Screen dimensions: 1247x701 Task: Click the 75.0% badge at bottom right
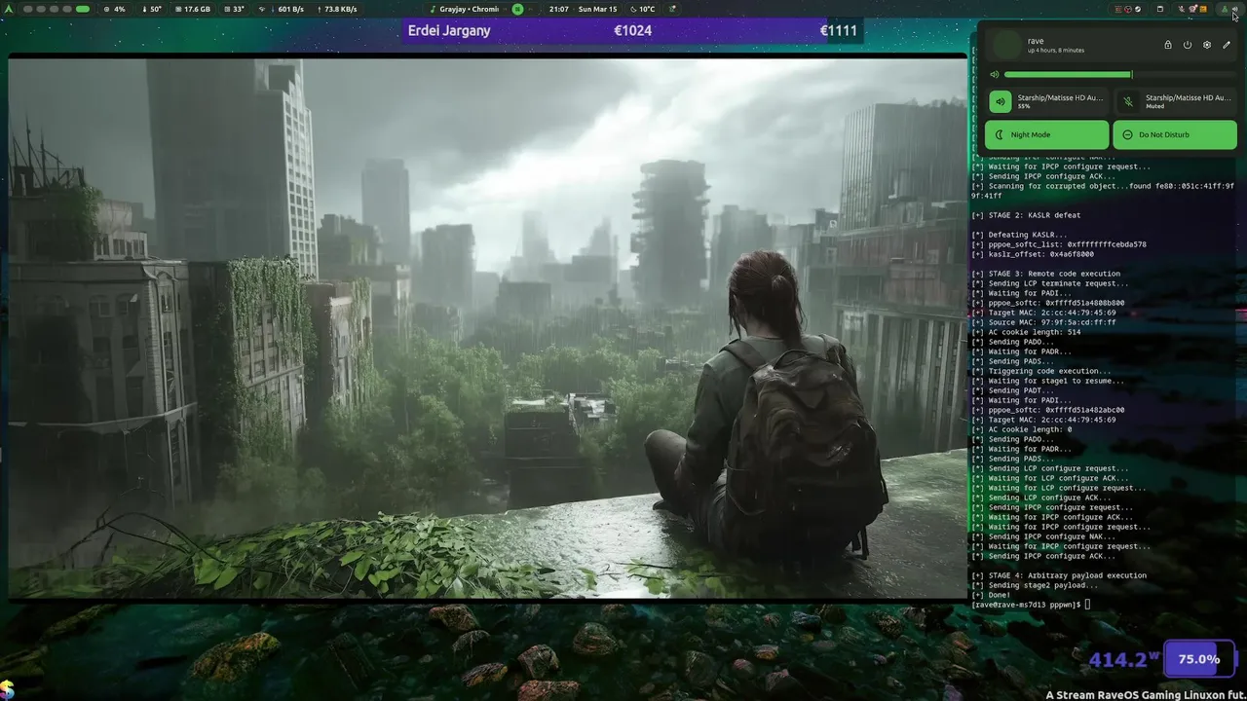tap(1199, 659)
